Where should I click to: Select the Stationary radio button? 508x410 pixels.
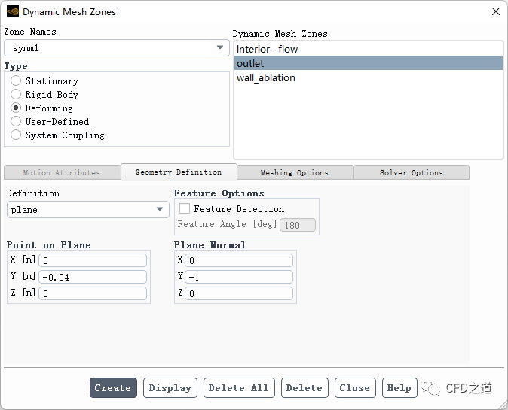pyautogui.click(x=16, y=80)
